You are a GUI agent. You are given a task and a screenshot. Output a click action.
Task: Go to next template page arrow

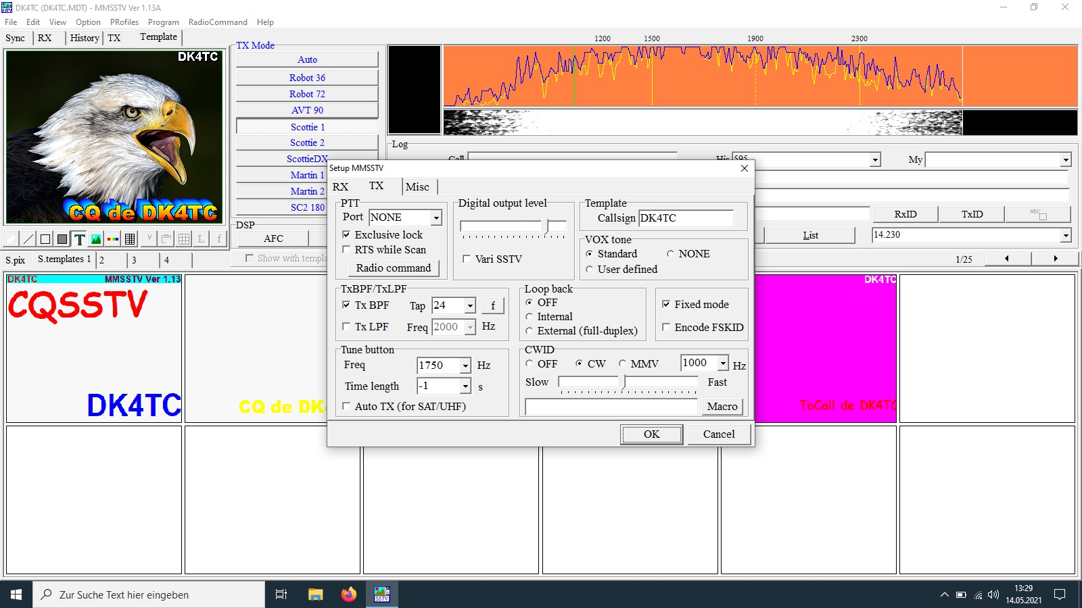pyautogui.click(x=1055, y=259)
